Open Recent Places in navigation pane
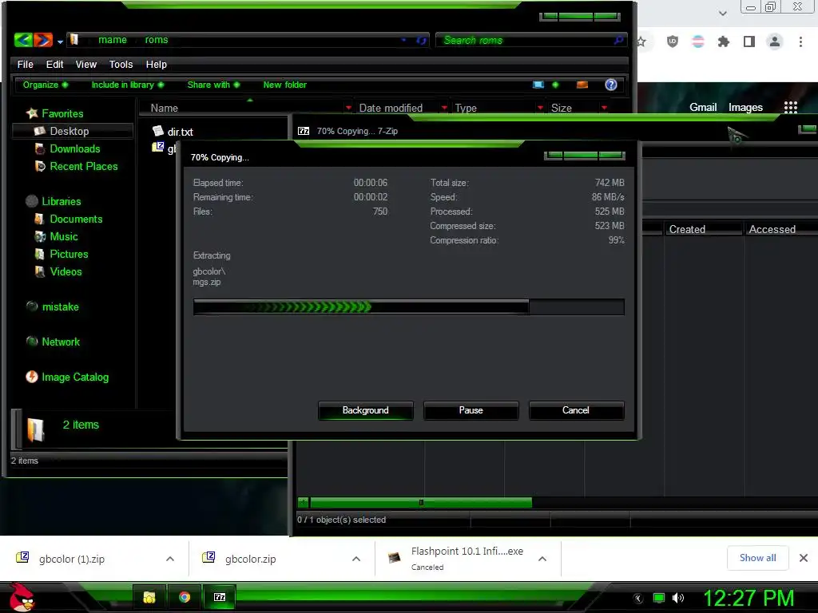Viewport: 818px width, 613px height. [83, 166]
